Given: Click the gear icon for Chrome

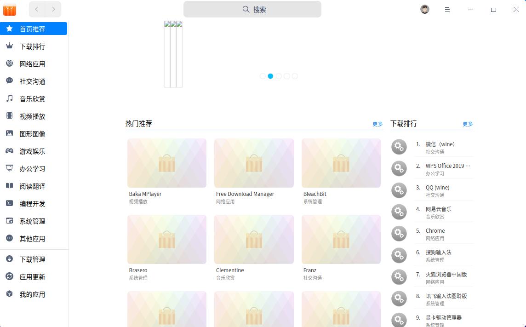Looking at the screenshot, I should (399, 234).
